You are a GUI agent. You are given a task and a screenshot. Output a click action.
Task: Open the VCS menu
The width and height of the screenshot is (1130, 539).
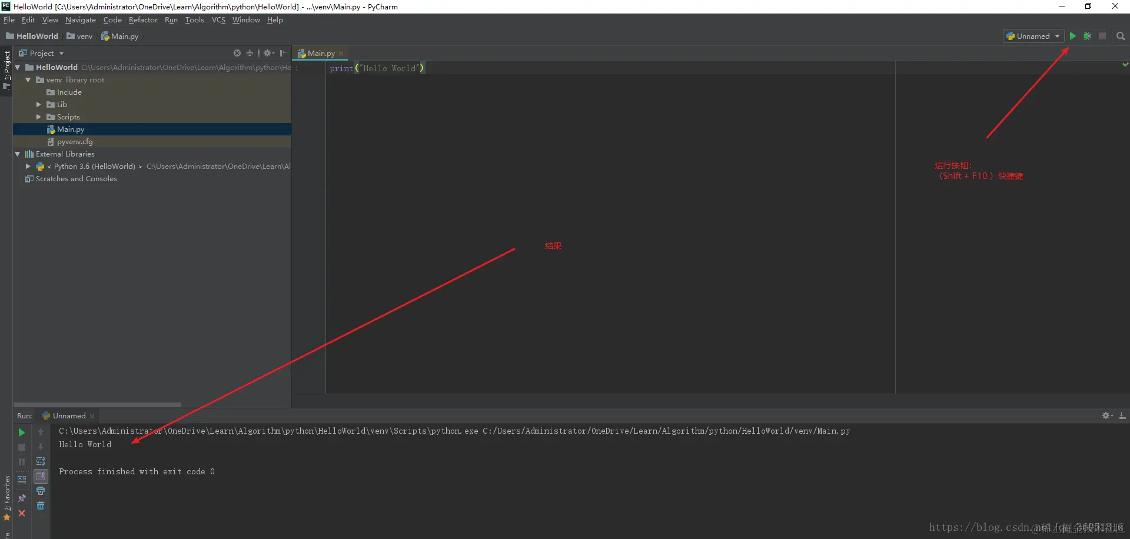[x=218, y=20]
